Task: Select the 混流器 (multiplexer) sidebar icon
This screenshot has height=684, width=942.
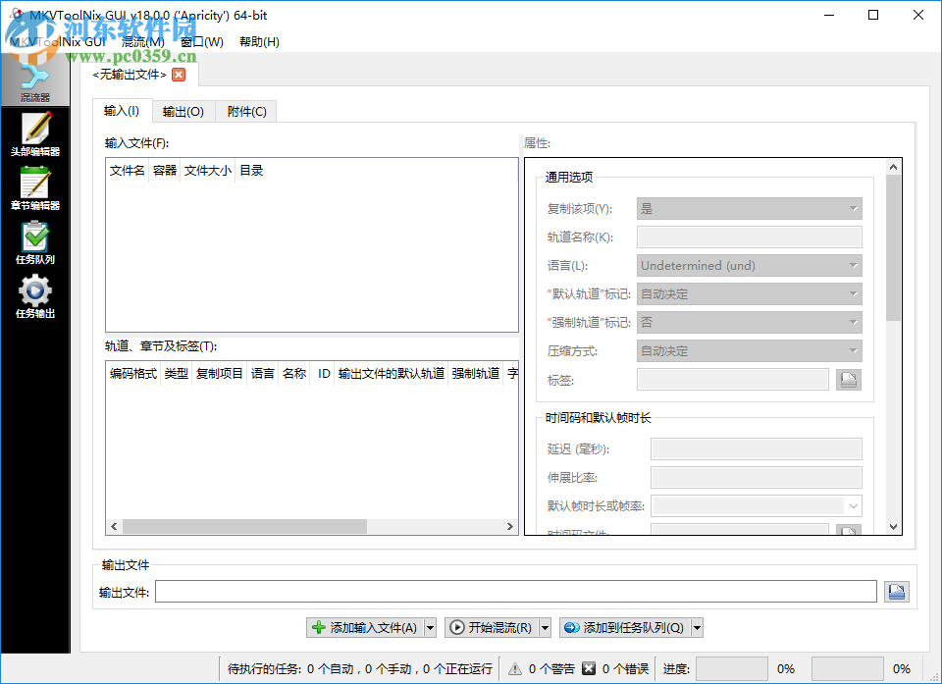Action: tap(35, 77)
